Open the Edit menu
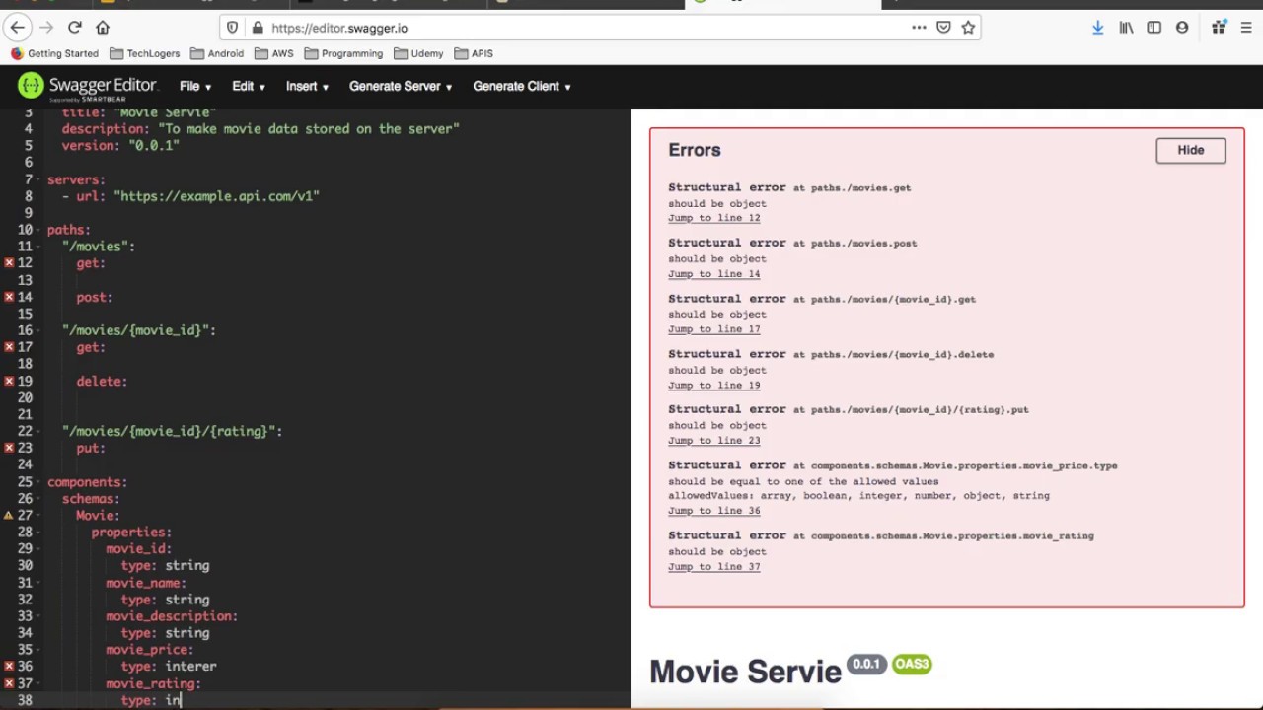 [249, 86]
